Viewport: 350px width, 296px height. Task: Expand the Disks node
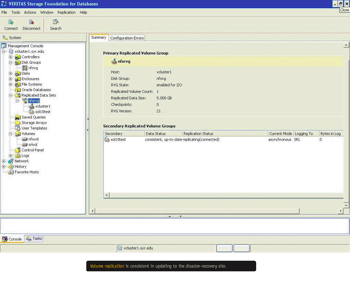click(x=11, y=73)
